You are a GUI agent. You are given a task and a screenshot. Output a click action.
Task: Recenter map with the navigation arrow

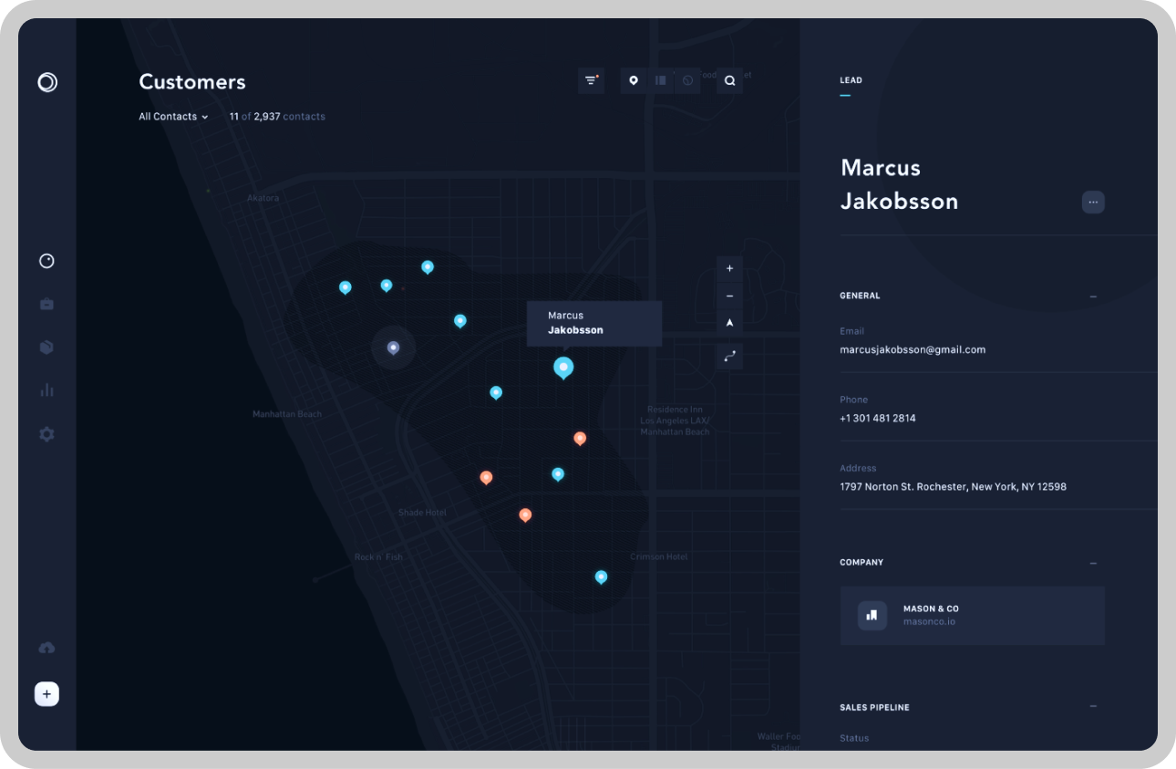(x=729, y=323)
